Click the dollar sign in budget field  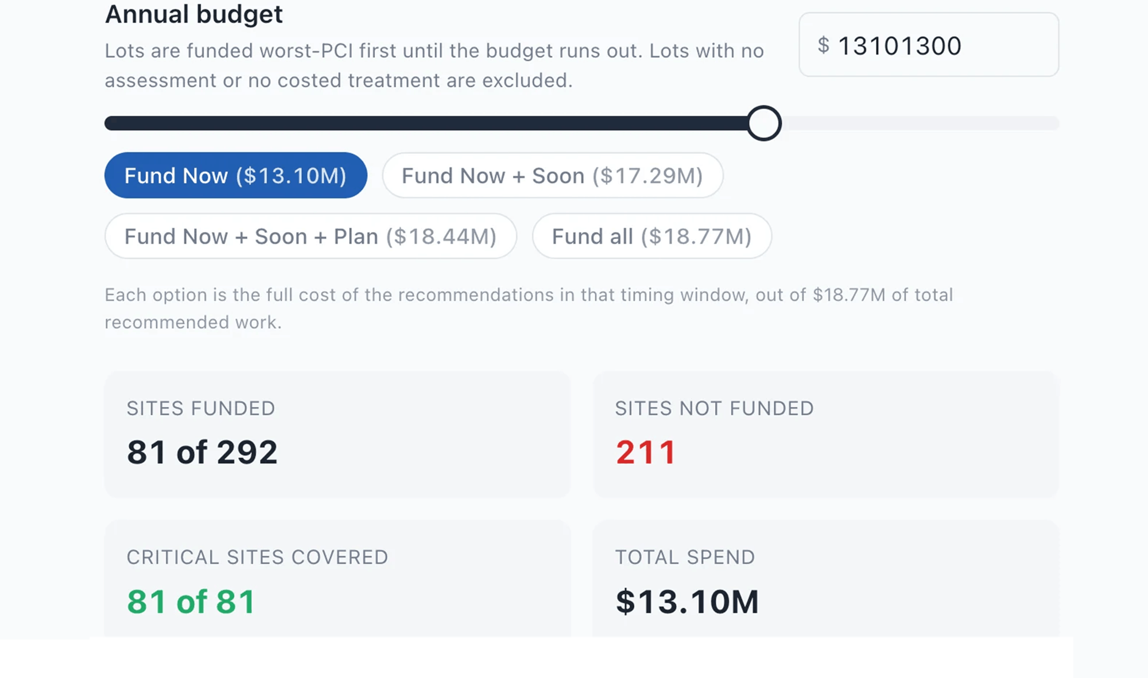pos(823,45)
